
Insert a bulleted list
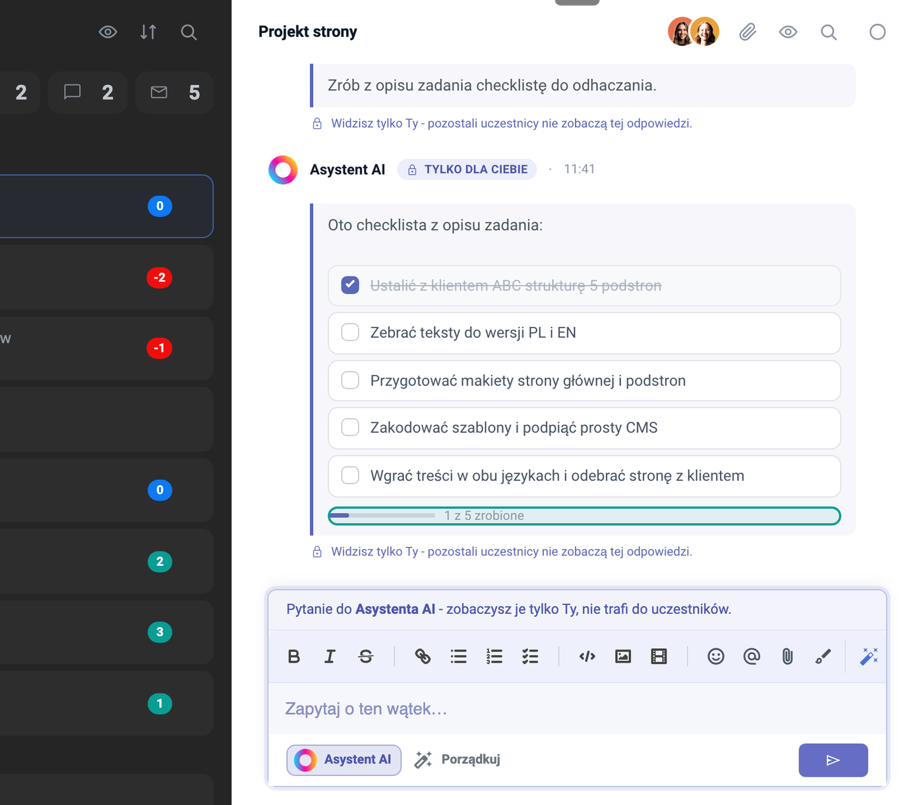click(x=459, y=656)
